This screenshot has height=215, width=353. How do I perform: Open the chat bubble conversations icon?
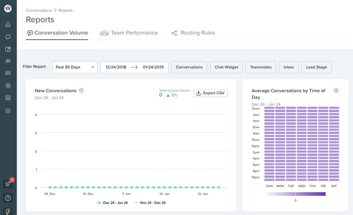pos(8,37)
